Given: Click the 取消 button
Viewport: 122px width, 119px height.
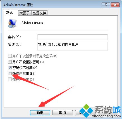Looking at the screenshot, I should [x=63, y=113].
